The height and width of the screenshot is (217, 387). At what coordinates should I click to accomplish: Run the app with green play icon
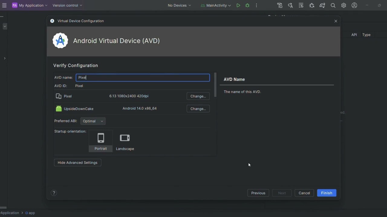coord(238,5)
